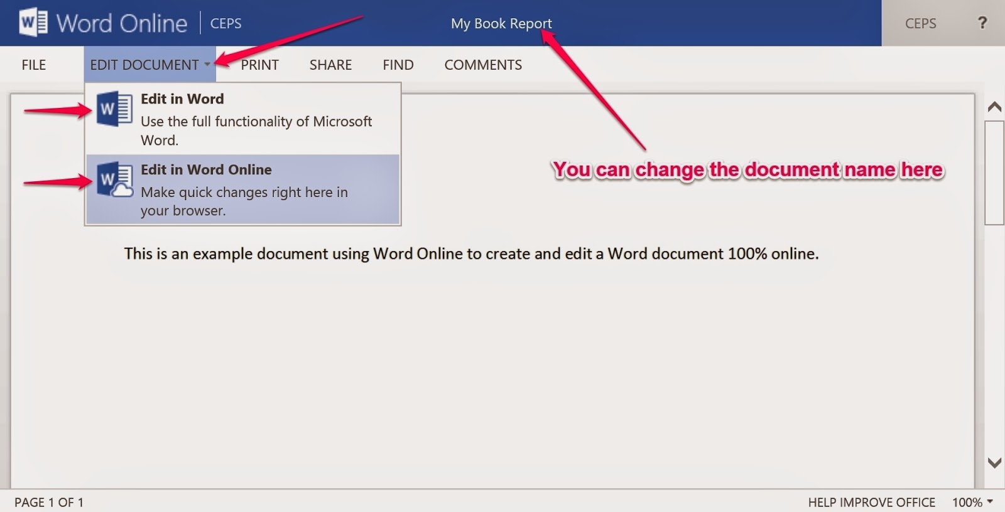Click the scroll up arrow
1005x512 pixels.
pos(994,107)
